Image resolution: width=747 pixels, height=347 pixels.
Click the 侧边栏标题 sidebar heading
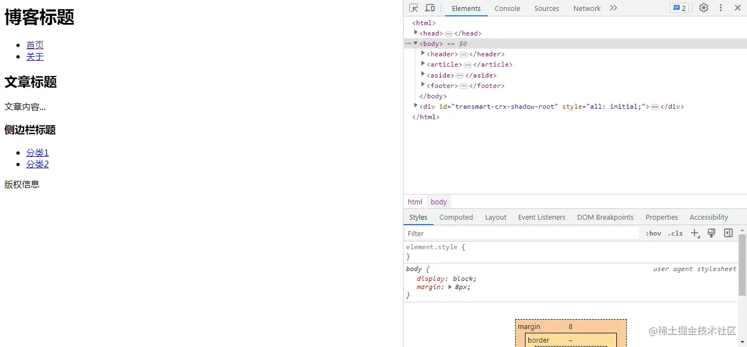point(30,130)
